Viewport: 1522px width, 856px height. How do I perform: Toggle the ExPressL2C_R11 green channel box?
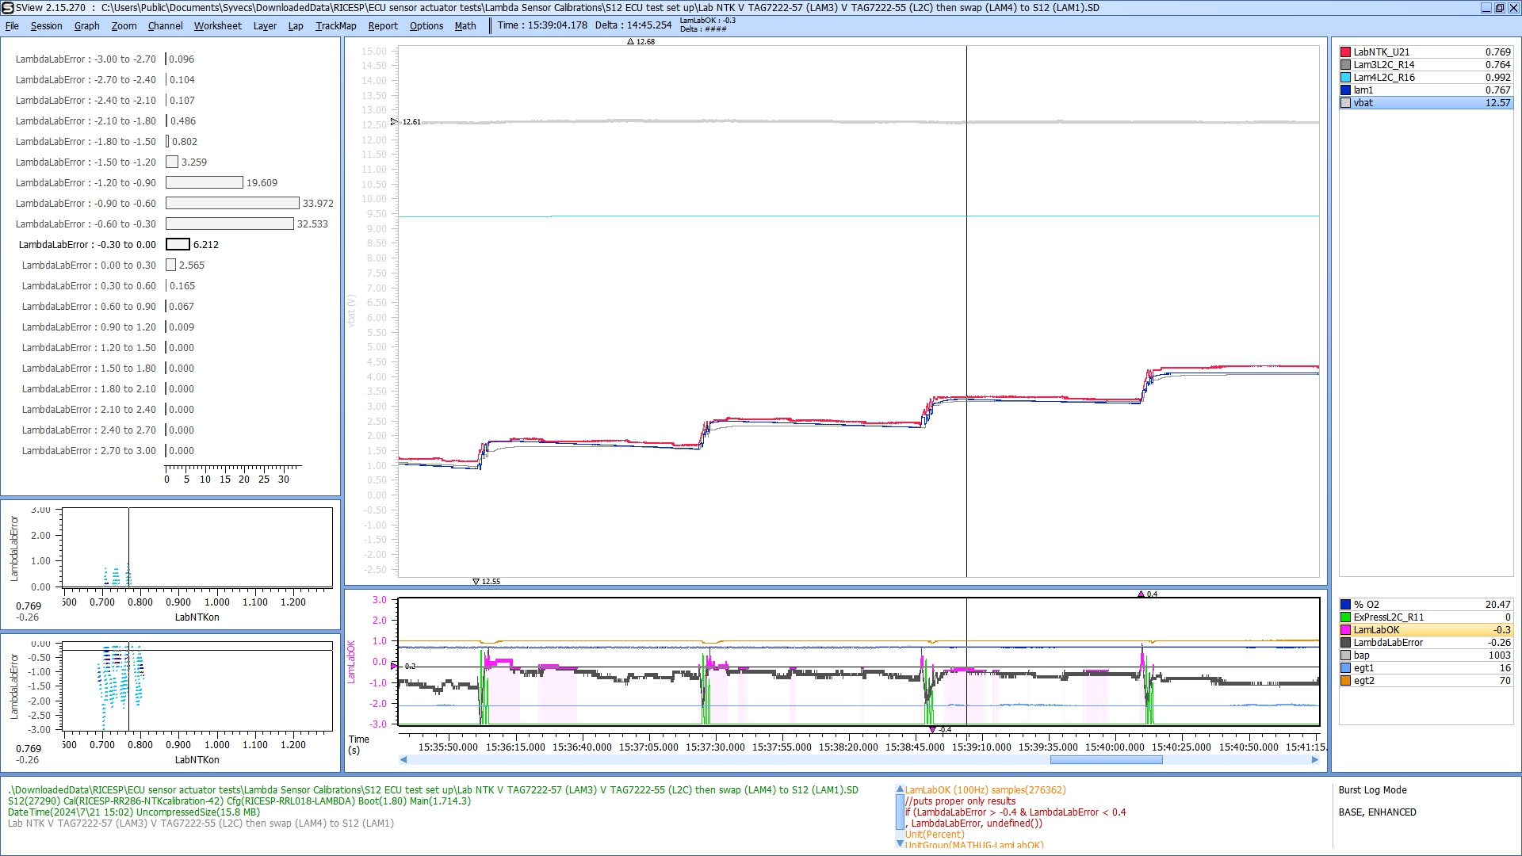coord(1345,617)
